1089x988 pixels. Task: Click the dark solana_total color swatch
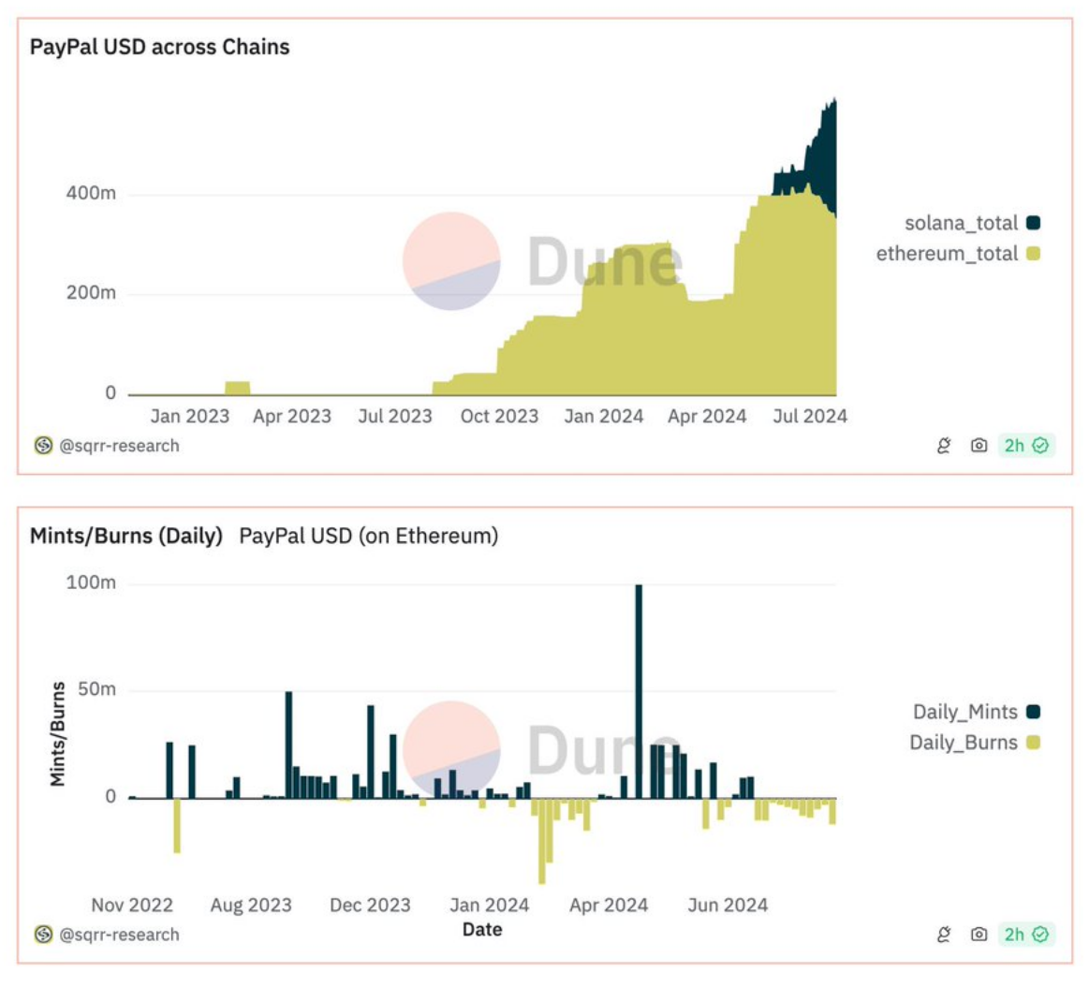click(x=1033, y=223)
